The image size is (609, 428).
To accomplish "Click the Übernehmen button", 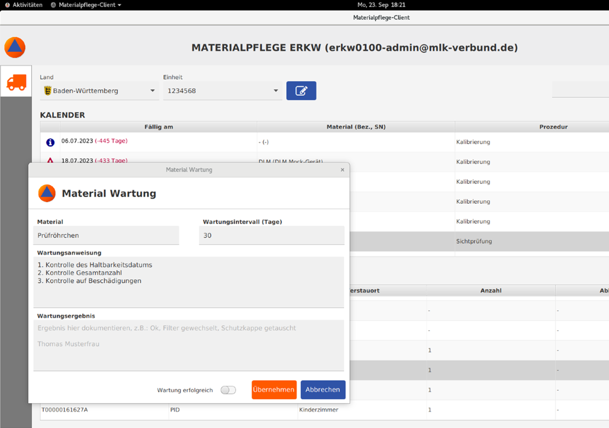I will pyautogui.click(x=274, y=390).
